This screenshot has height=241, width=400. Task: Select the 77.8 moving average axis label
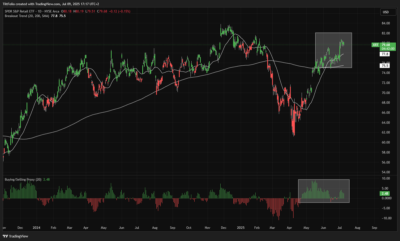(x=385, y=54)
